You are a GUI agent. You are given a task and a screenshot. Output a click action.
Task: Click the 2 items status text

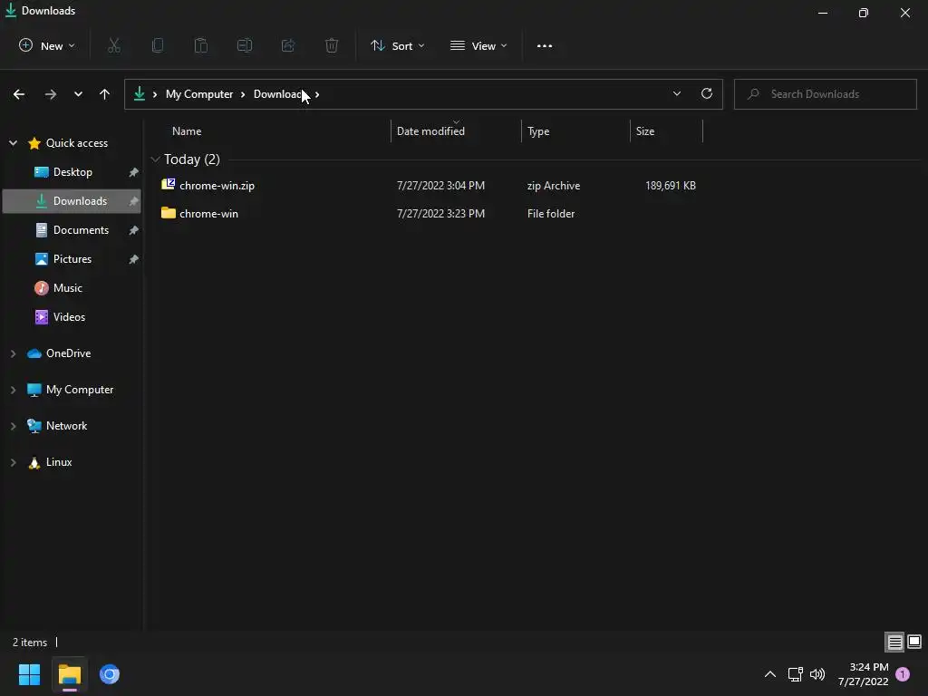[30, 643]
